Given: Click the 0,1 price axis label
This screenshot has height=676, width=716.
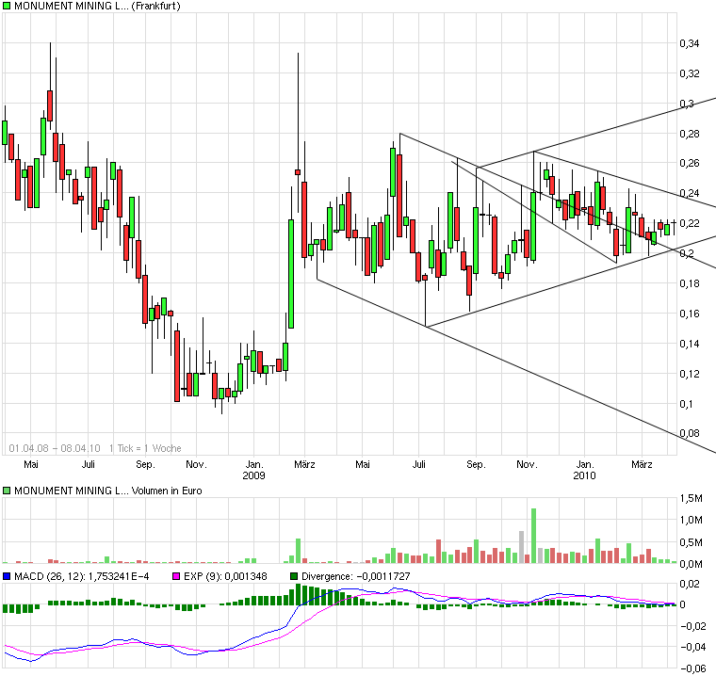Looking at the screenshot, I should point(686,404).
